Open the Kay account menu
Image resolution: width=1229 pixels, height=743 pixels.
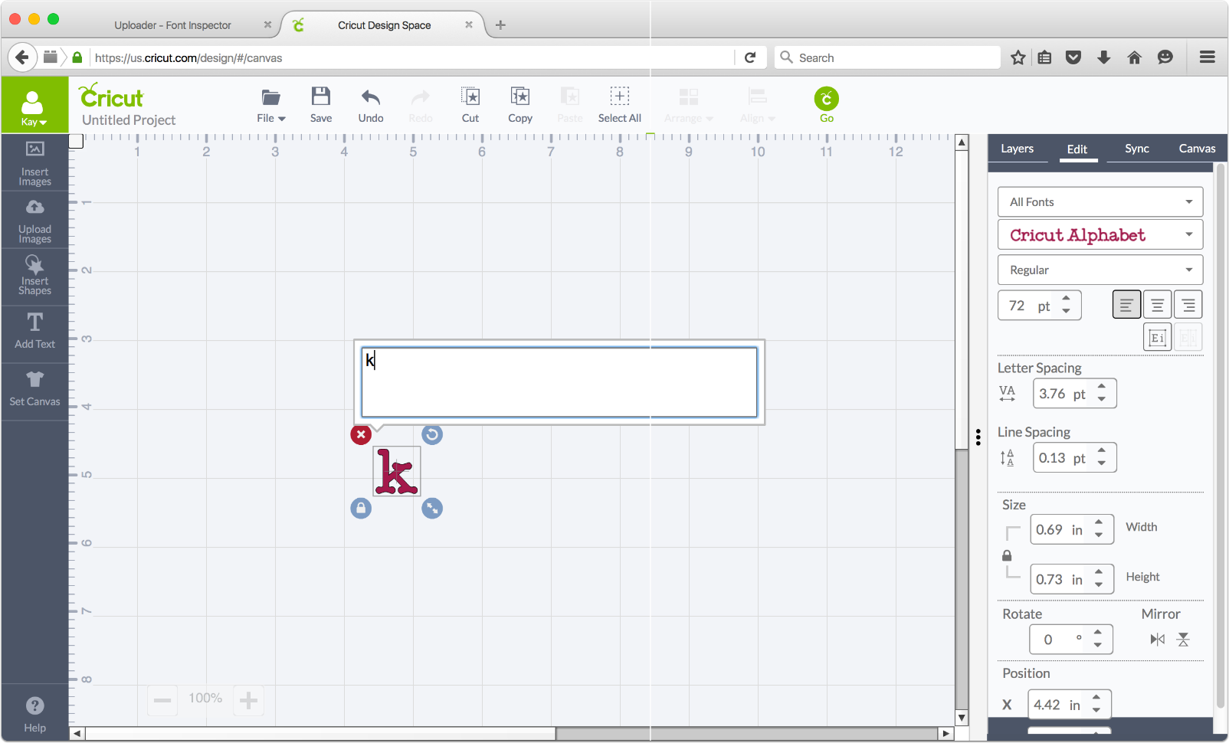(34, 105)
